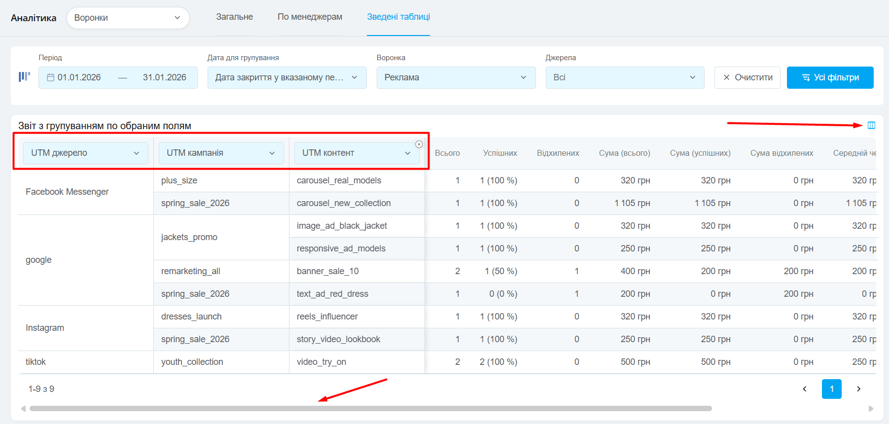This screenshot has height=424, width=889.
Task: Remove the UTM контент grouping field
Action: pyautogui.click(x=419, y=144)
